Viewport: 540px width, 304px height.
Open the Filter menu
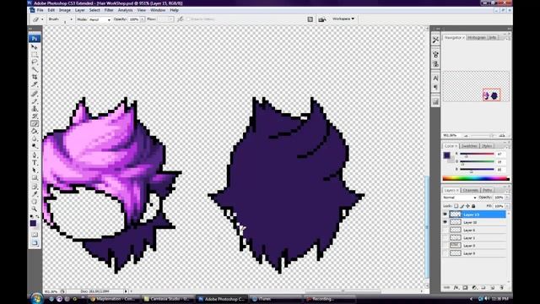pyautogui.click(x=109, y=10)
